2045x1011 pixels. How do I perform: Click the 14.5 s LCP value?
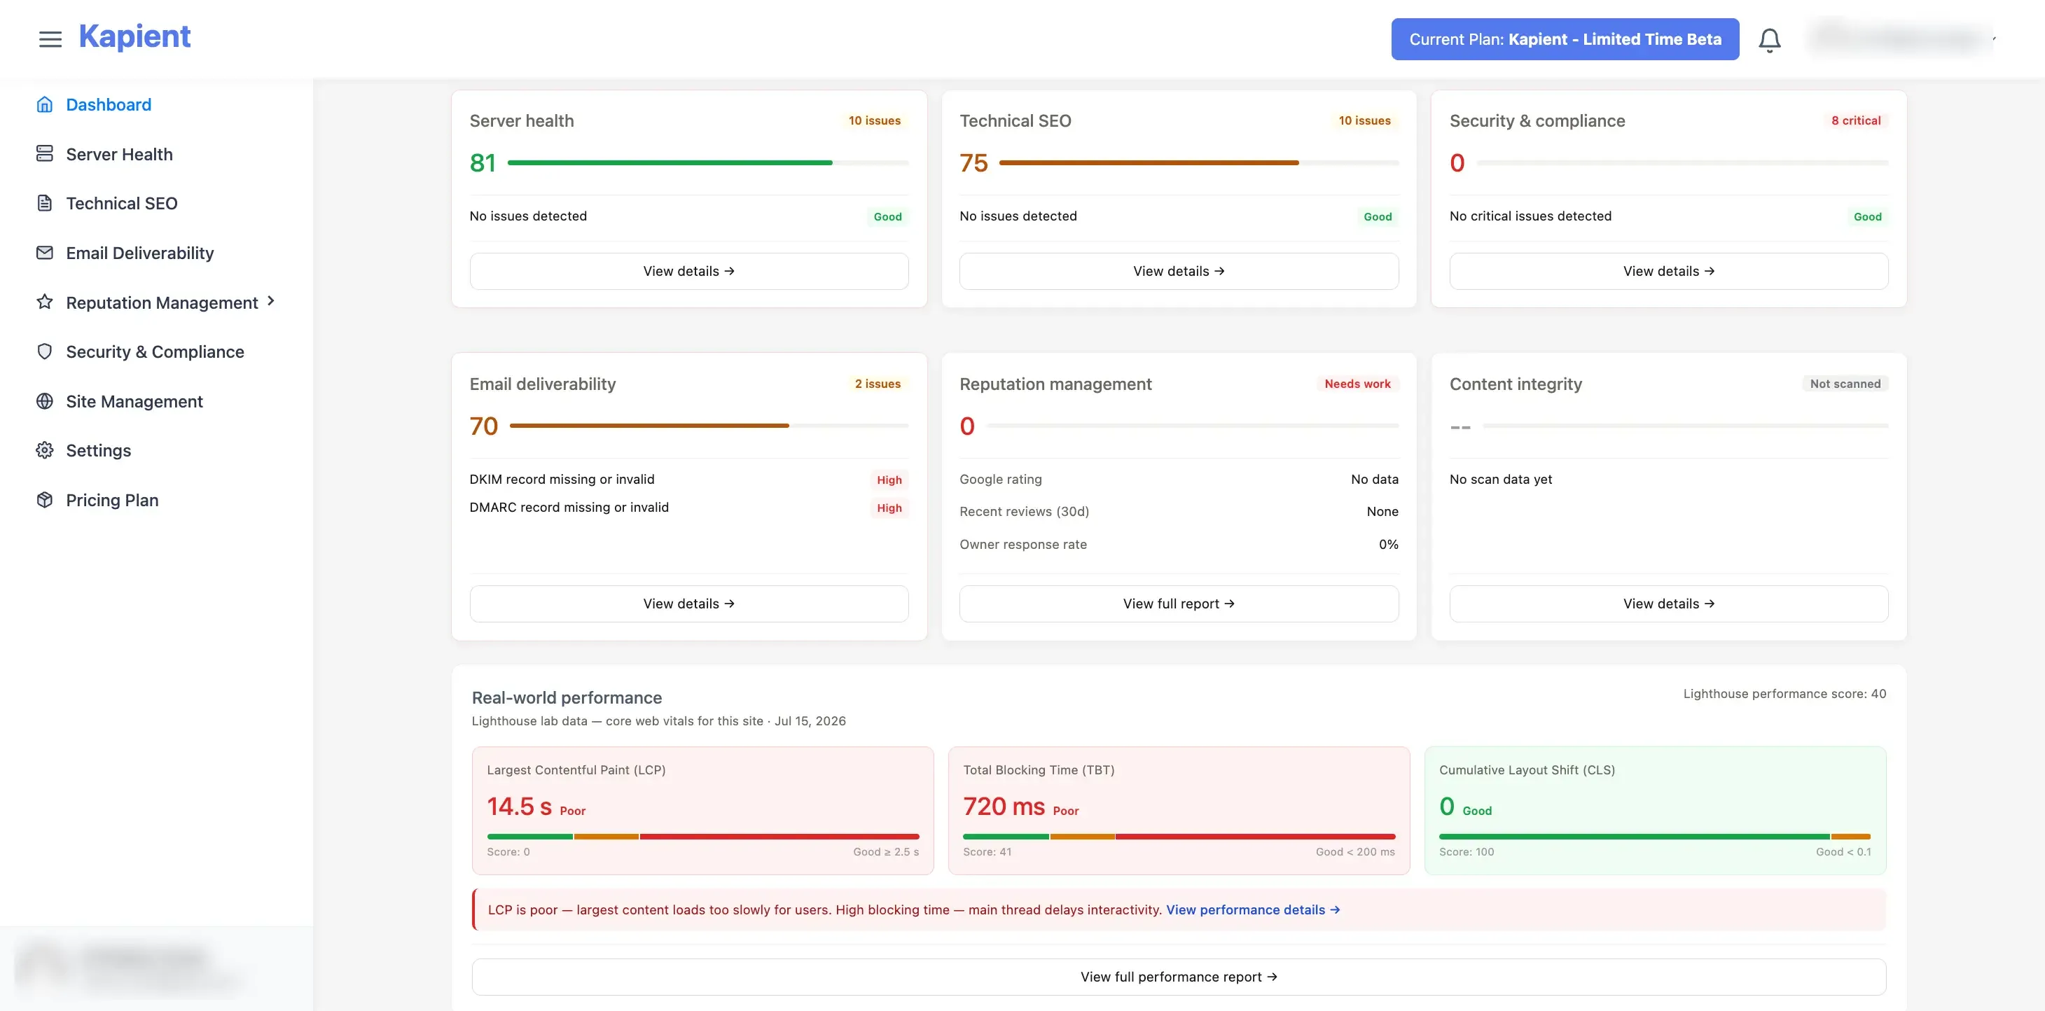coord(519,807)
